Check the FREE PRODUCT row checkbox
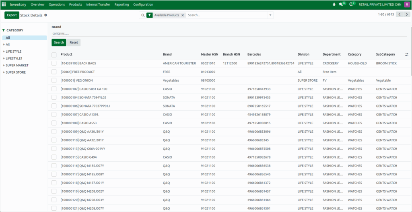This screenshot has width=412, height=212. 54,72
